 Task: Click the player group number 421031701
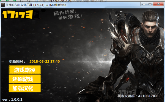click(147, 96)
